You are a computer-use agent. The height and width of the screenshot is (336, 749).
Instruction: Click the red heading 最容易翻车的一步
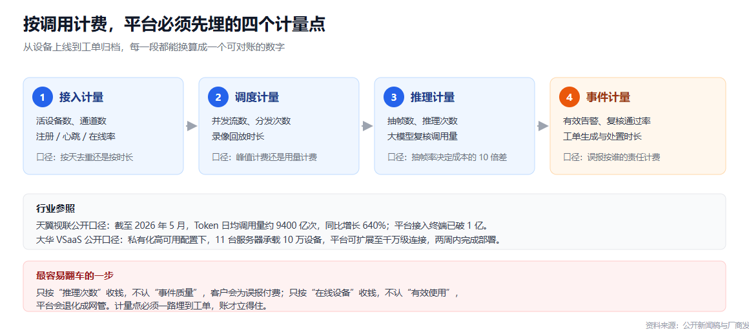(x=74, y=276)
